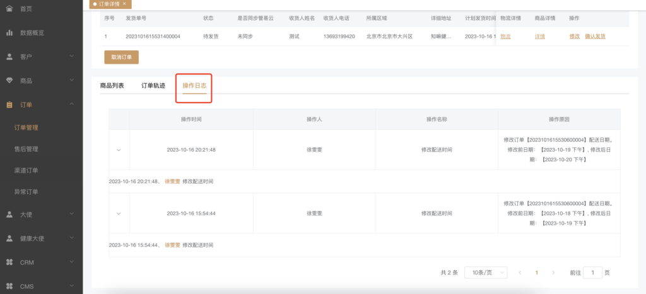Click the 待发货 status cell
The height and width of the screenshot is (294, 646).
click(211, 37)
